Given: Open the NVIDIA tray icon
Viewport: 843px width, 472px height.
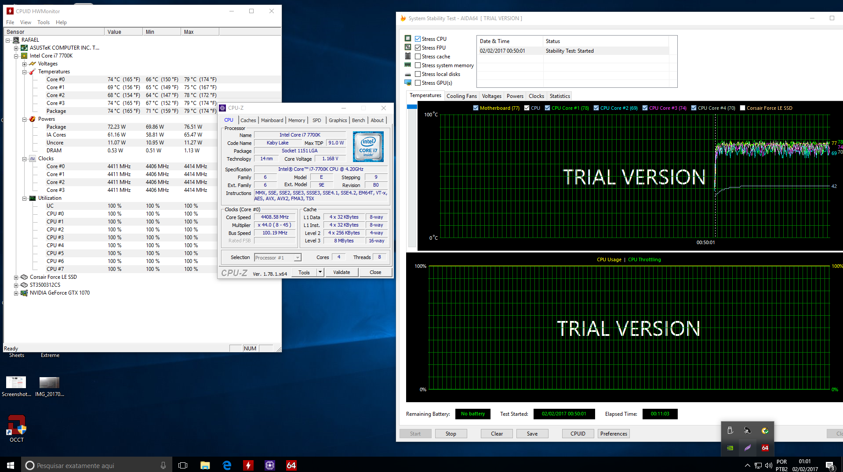Looking at the screenshot, I should point(730,448).
